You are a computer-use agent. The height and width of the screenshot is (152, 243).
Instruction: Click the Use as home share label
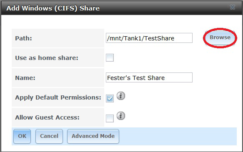(x=47, y=58)
